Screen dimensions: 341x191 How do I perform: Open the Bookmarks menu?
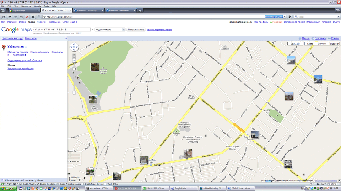[x=26, y=6]
